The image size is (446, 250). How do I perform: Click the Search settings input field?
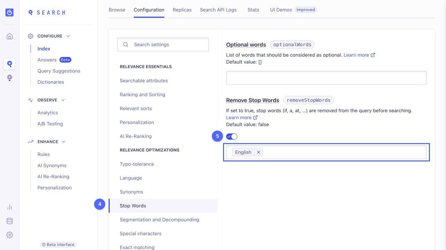tap(163, 44)
